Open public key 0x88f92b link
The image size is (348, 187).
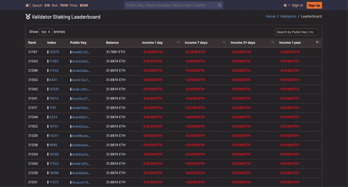point(81,108)
